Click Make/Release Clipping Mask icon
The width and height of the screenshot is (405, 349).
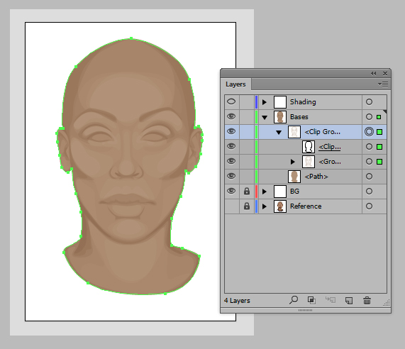click(x=311, y=300)
